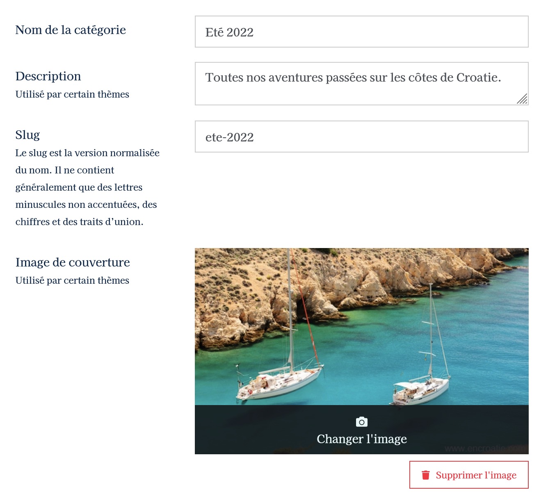Focus the Nom de la catégorie field
The height and width of the screenshot is (501, 548).
click(361, 32)
